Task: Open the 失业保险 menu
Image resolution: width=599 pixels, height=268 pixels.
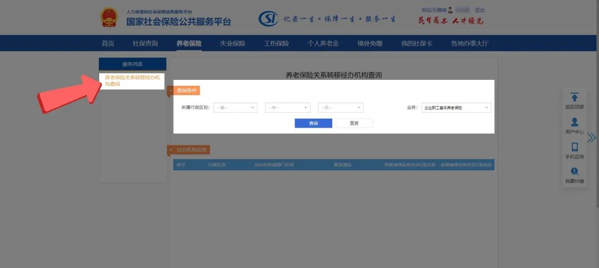Action: coord(232,43)
